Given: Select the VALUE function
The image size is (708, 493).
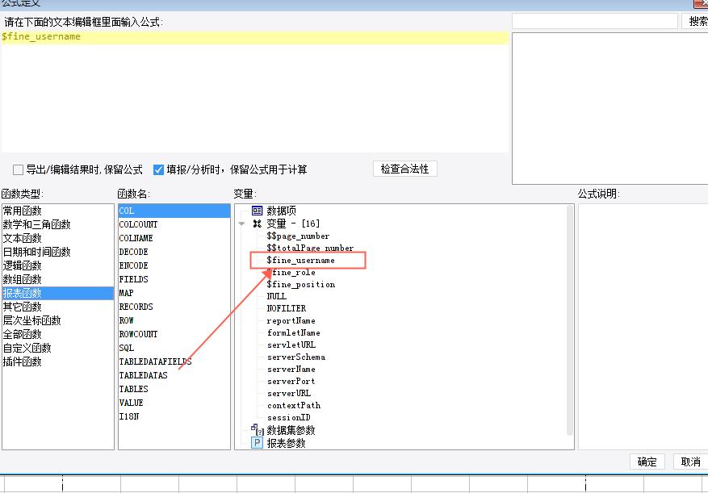Looking at the screenshot, I should (174, 403).
